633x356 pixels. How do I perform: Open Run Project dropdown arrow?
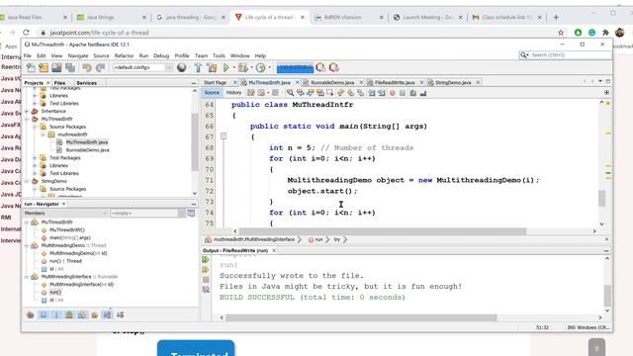(x=233, y=68)
